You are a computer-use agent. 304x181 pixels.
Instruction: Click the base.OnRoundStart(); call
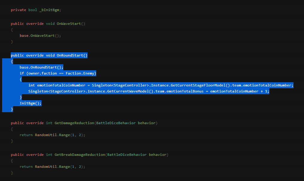[x=41, y=67]
